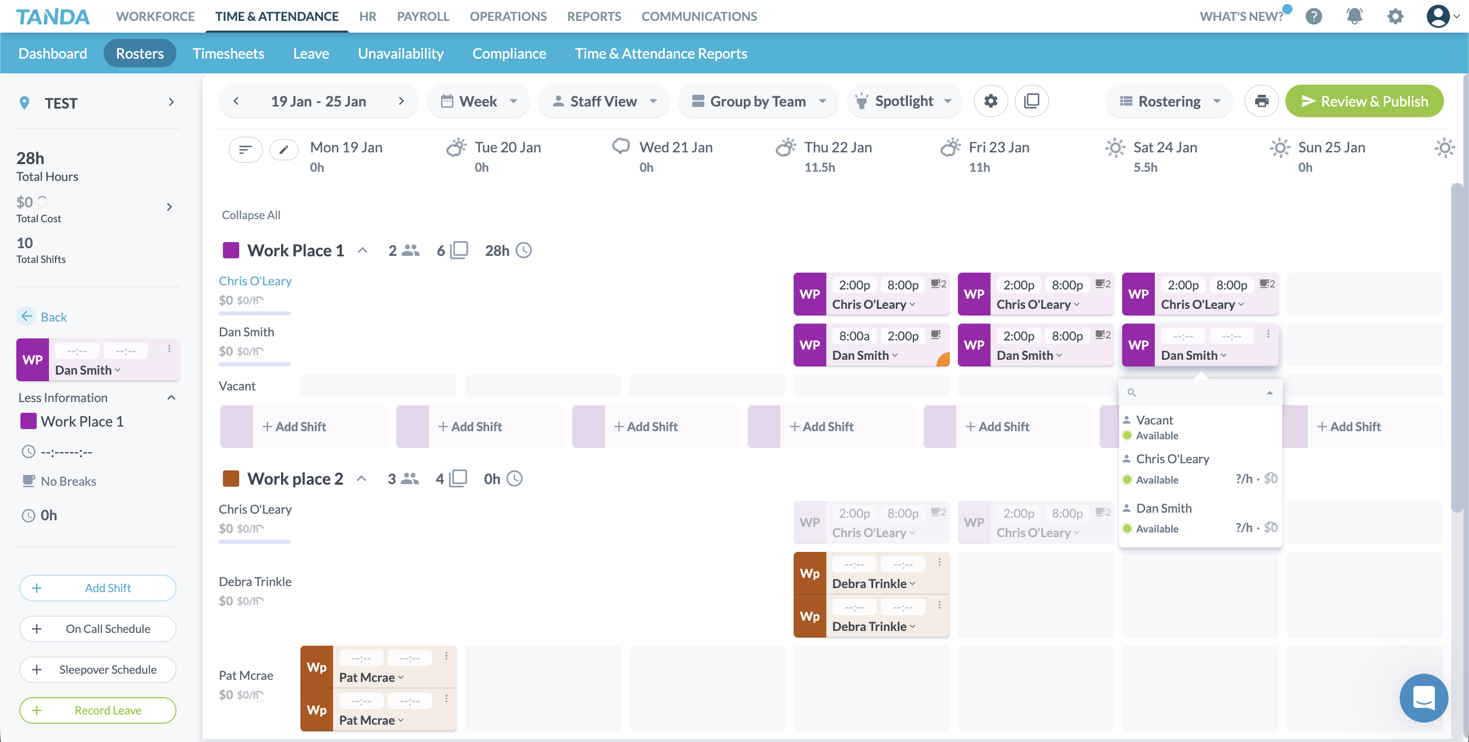1469x742 pixels.
Task: Click the copy roster icon beside the gear
Action: [x=1031, y=101]
